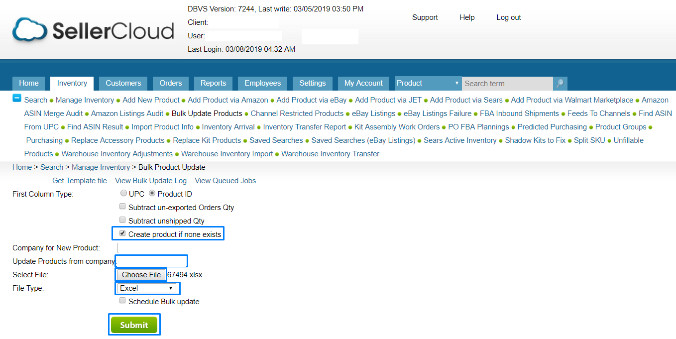Screen dimensions: 676x339
Task: Open Sears Active Inventory link
Action: coord(460,140)
